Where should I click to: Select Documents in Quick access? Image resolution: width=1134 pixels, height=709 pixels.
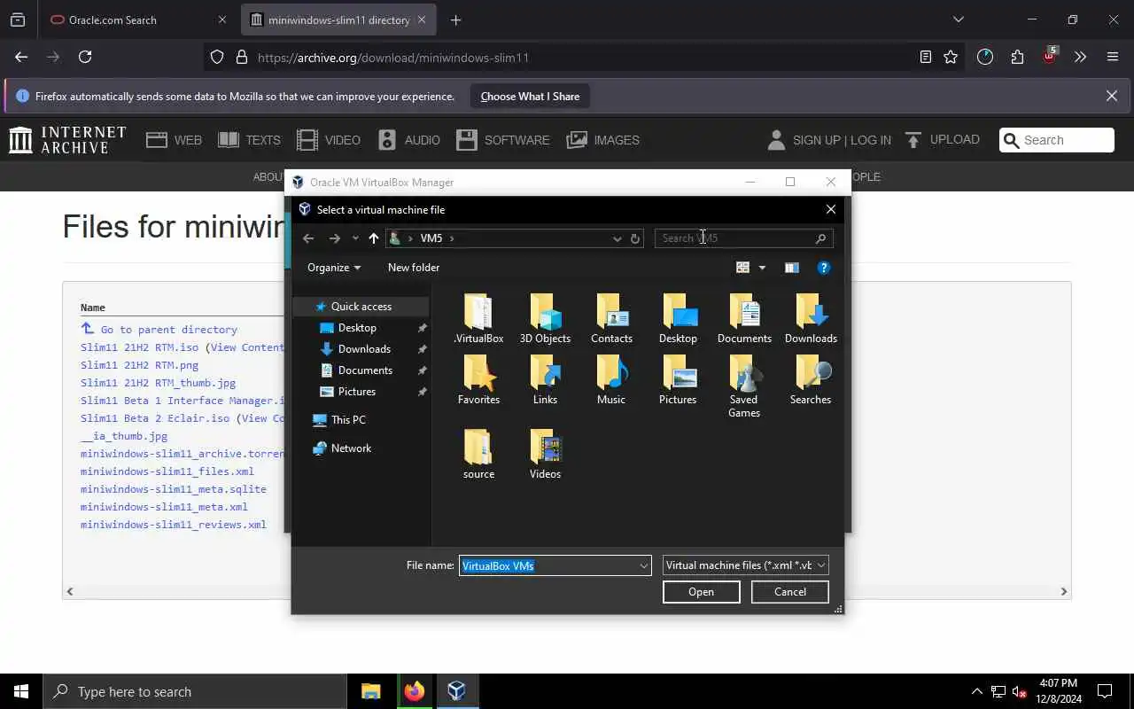(365, 370)
